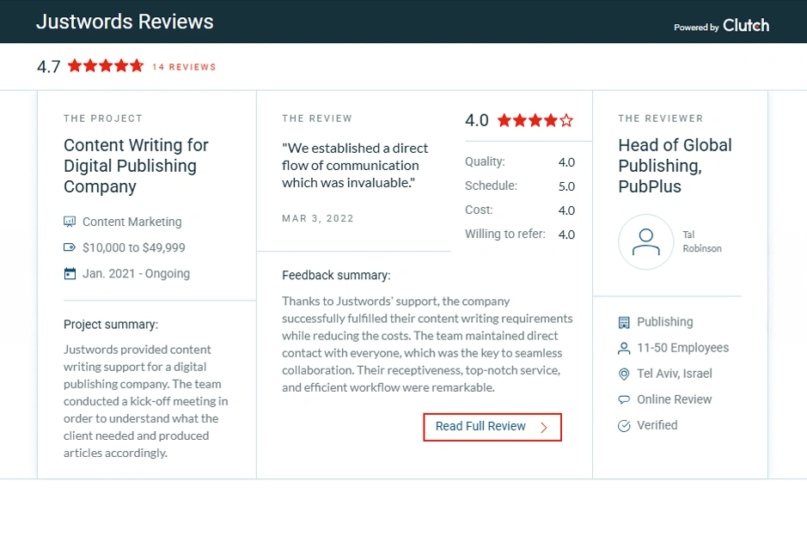Image resolution: width=807 pixels, height=542 pixels.
Task: Click the project summary paragraph about Justwords
Action: coord(145,402)
